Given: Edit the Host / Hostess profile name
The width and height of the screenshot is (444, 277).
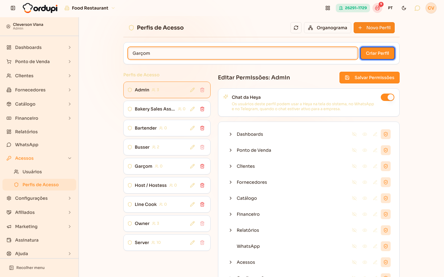Looking at the screenshot, I should pyautogui.click(x=192, y=185).
